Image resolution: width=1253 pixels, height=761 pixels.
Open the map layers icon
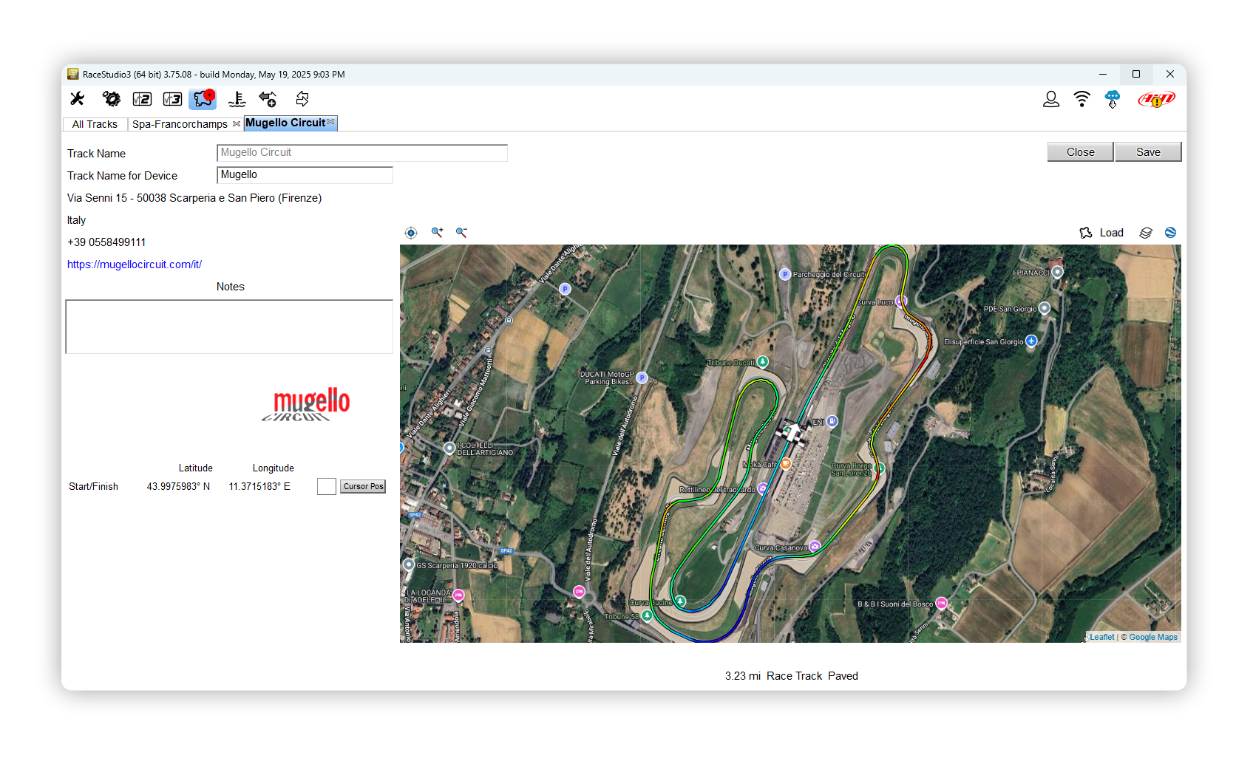tap(1146, 233)
